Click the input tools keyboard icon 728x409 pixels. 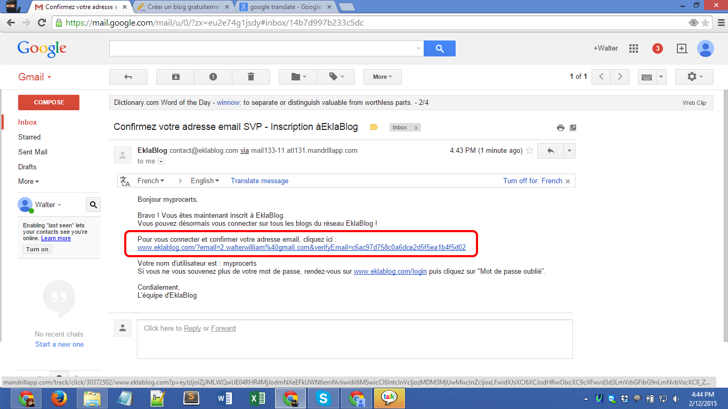click(647, 77)
